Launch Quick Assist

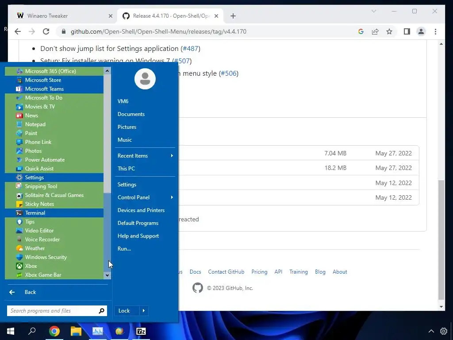pos(54,169)
